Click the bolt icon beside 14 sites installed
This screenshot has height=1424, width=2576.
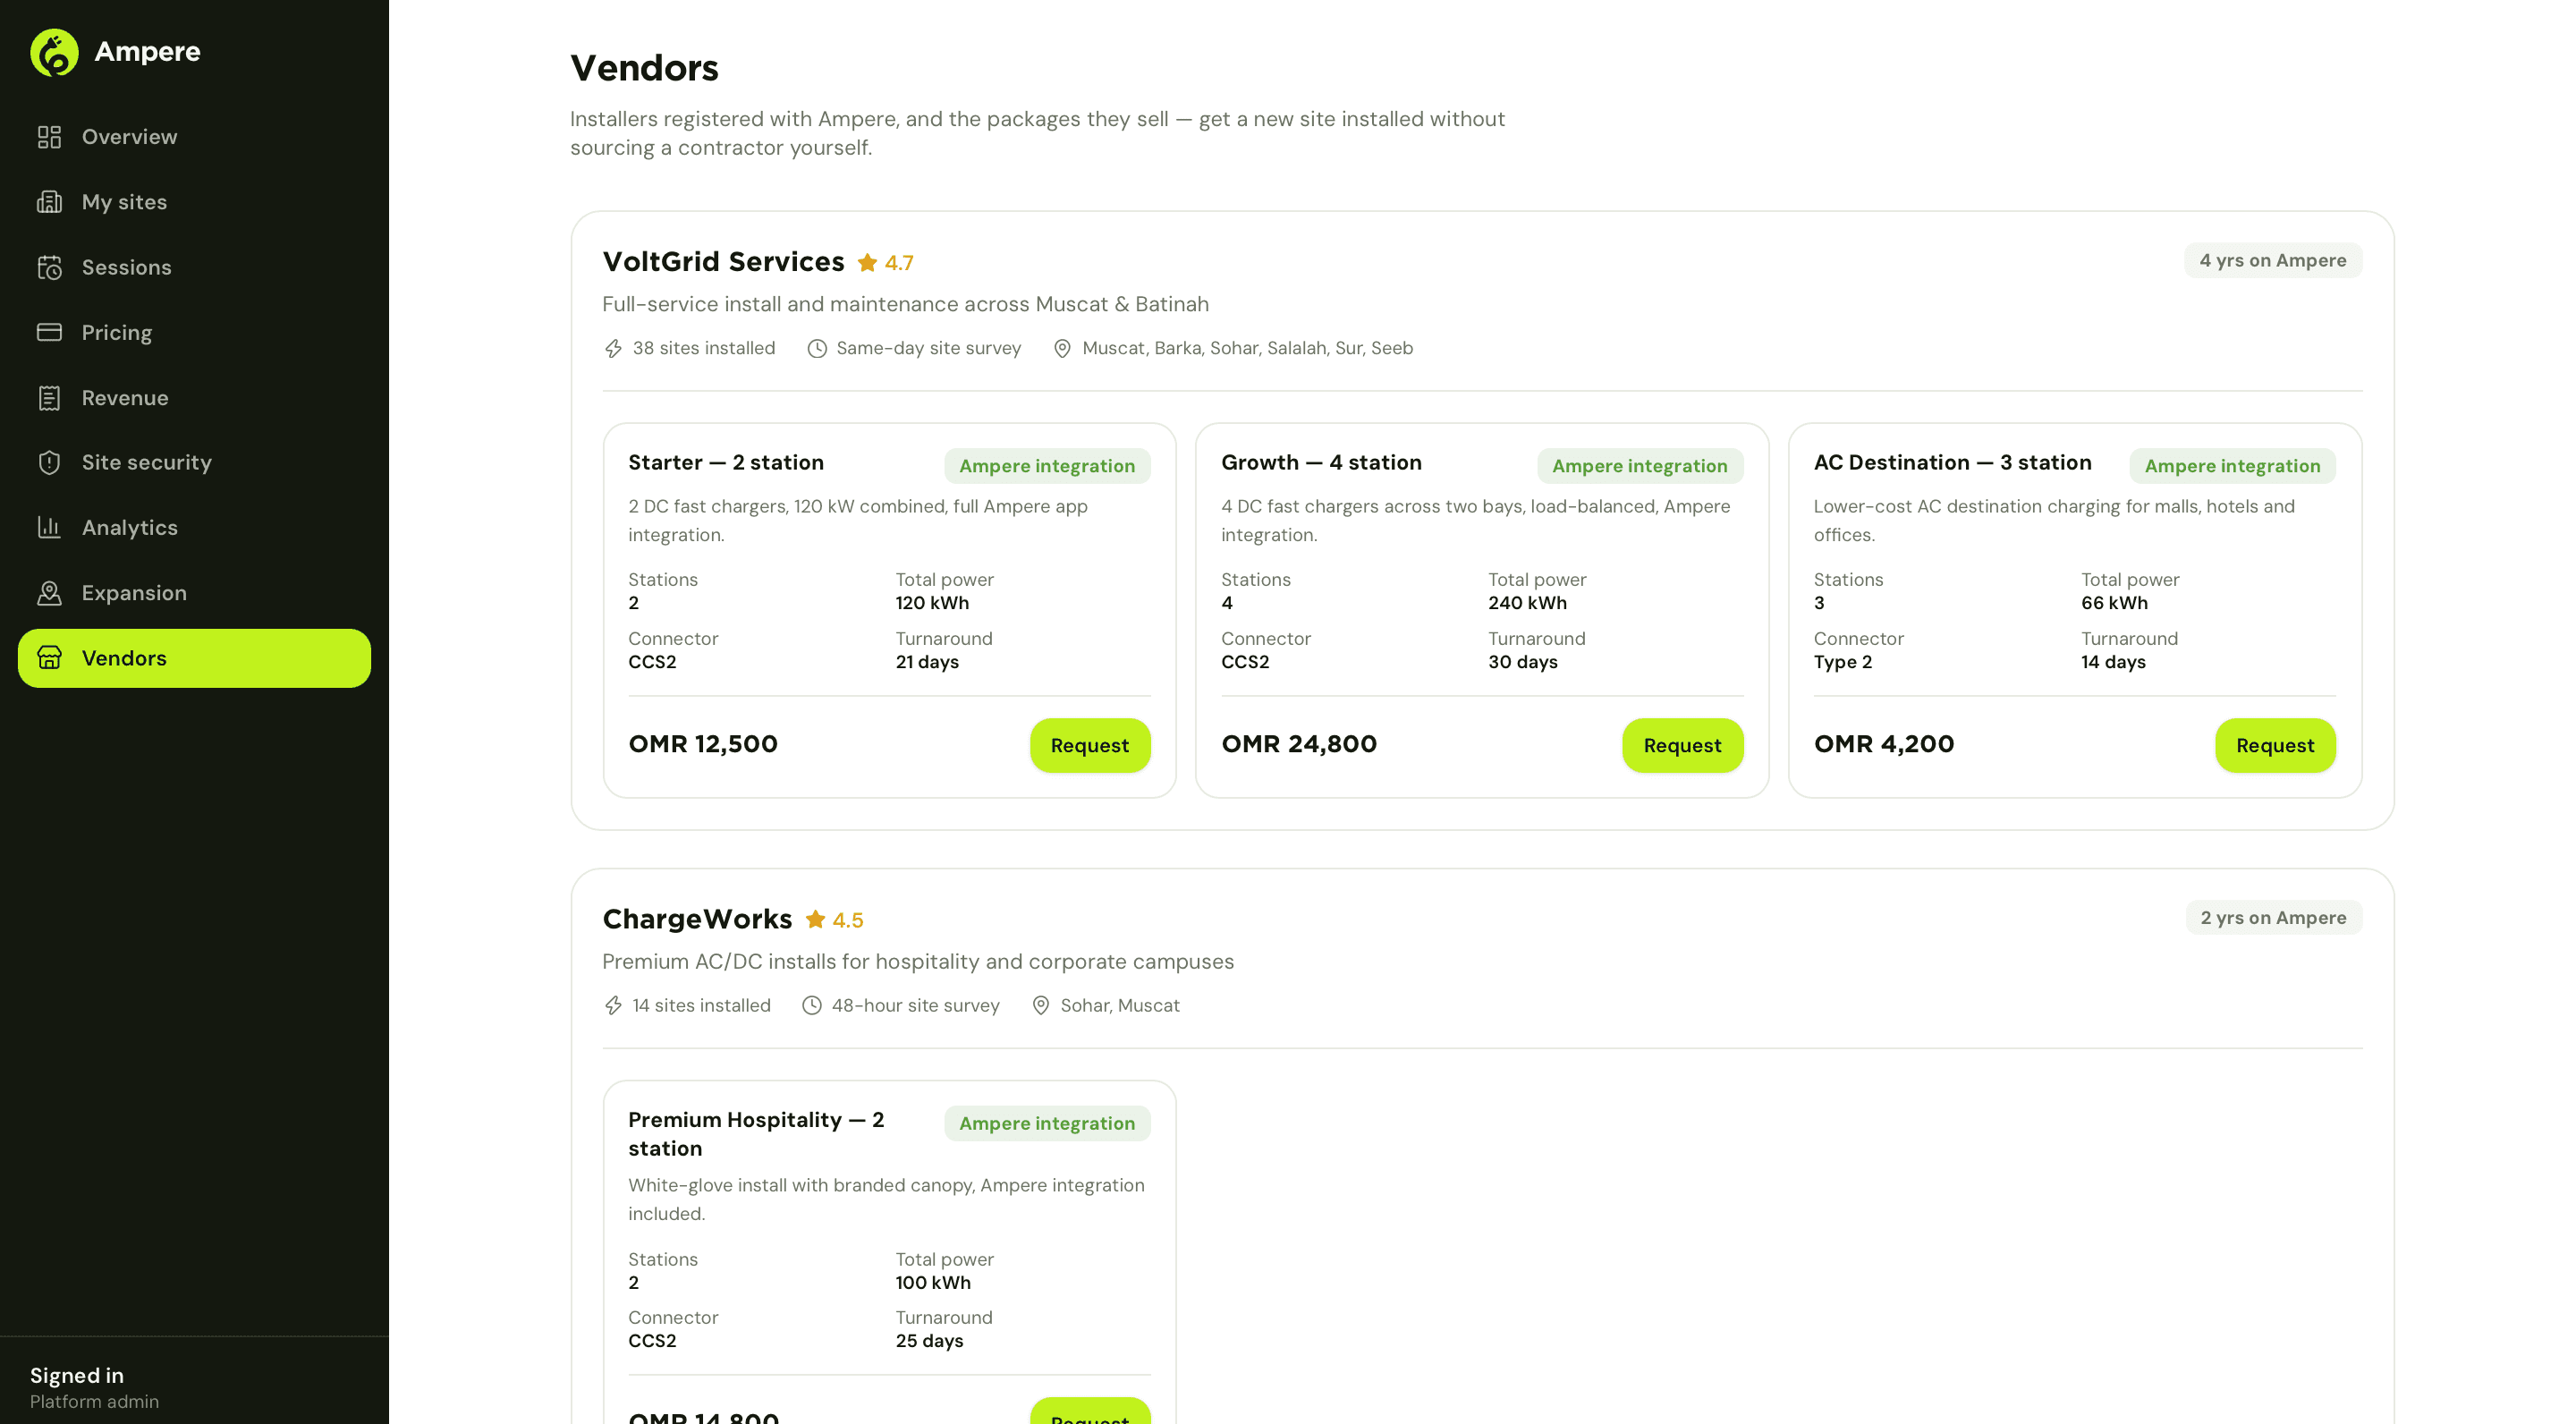613,1005
